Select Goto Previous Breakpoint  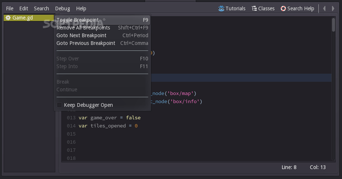pos(102,43)
